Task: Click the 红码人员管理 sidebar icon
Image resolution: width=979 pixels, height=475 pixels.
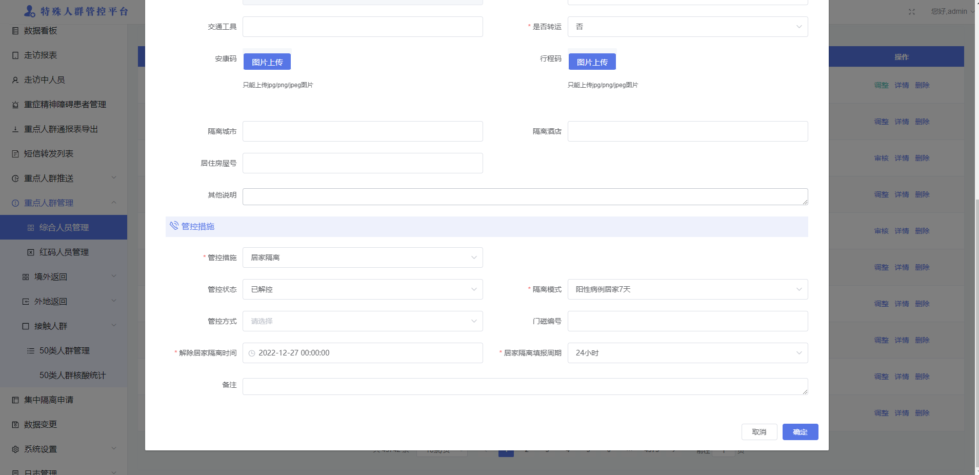Action: (x=31, y=252)
